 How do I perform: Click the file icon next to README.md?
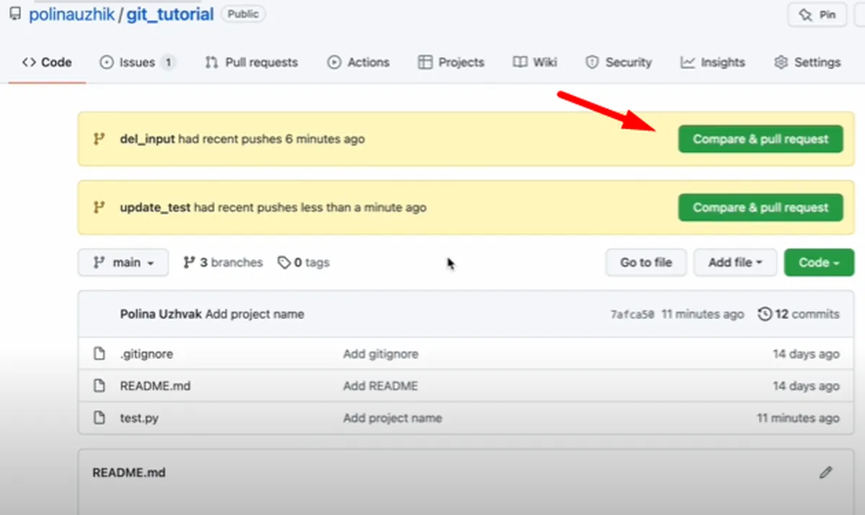[100, 386]
